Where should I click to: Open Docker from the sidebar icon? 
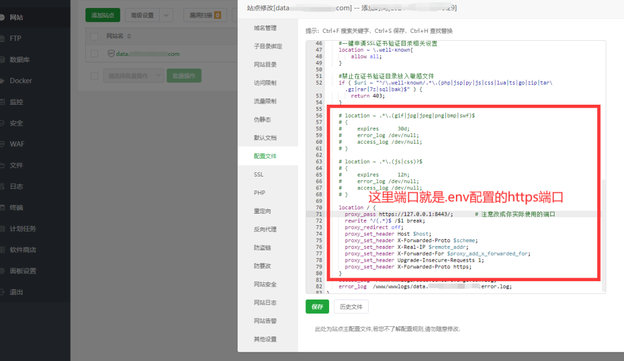click(2, 81)
